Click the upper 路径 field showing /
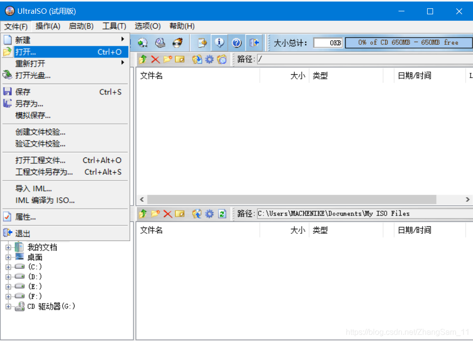The height and width of the screenshot is (341, 473). tap(364, 59)
